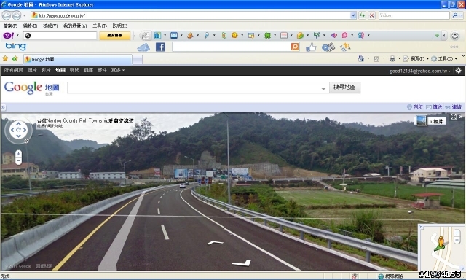Select the Google 地圖 browser tab

coord(78,59)
